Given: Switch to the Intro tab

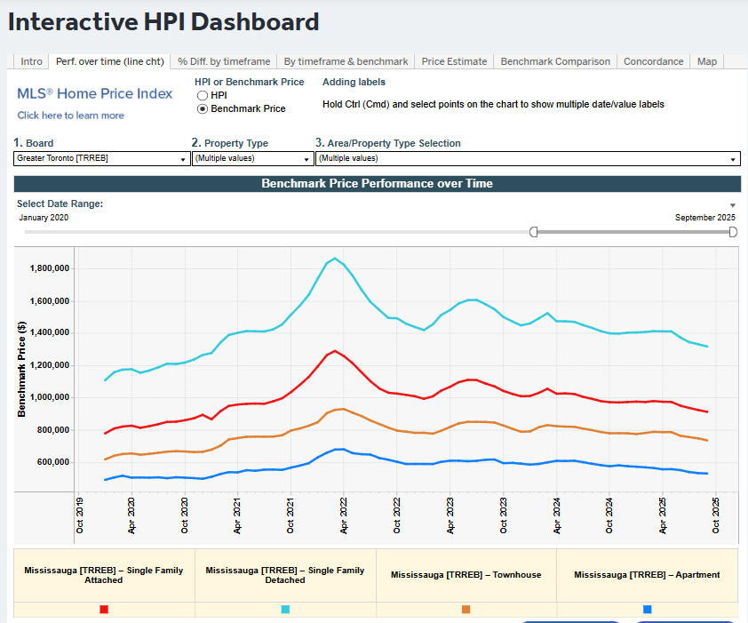Looking at the screenshot, I should coord(31,61).
